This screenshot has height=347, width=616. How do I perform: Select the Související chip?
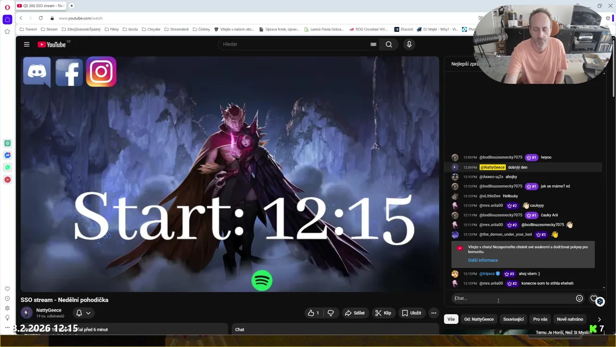513,319
